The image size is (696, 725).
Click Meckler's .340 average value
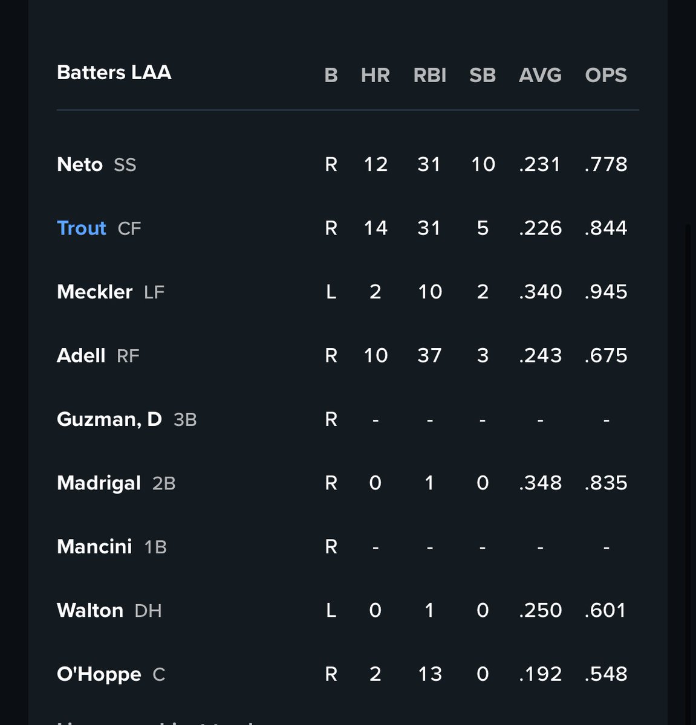pos(540,292)
